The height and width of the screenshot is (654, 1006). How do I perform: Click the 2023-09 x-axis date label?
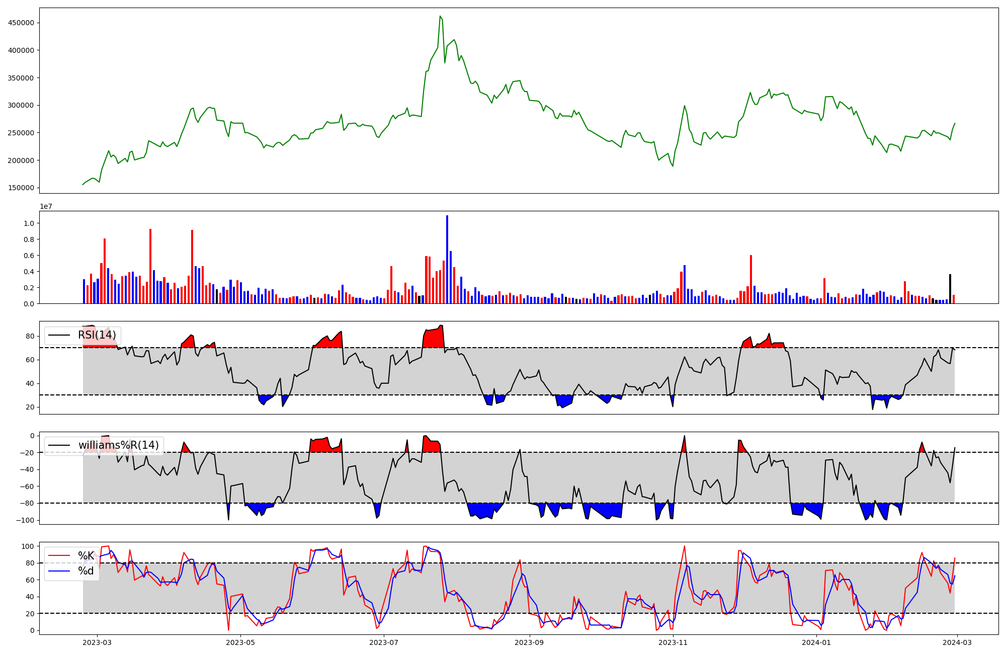click(530, 642)
